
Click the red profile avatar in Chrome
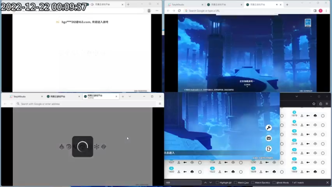coord(320,11)
